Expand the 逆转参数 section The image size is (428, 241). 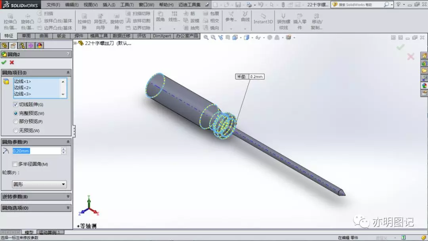point(36,197)
